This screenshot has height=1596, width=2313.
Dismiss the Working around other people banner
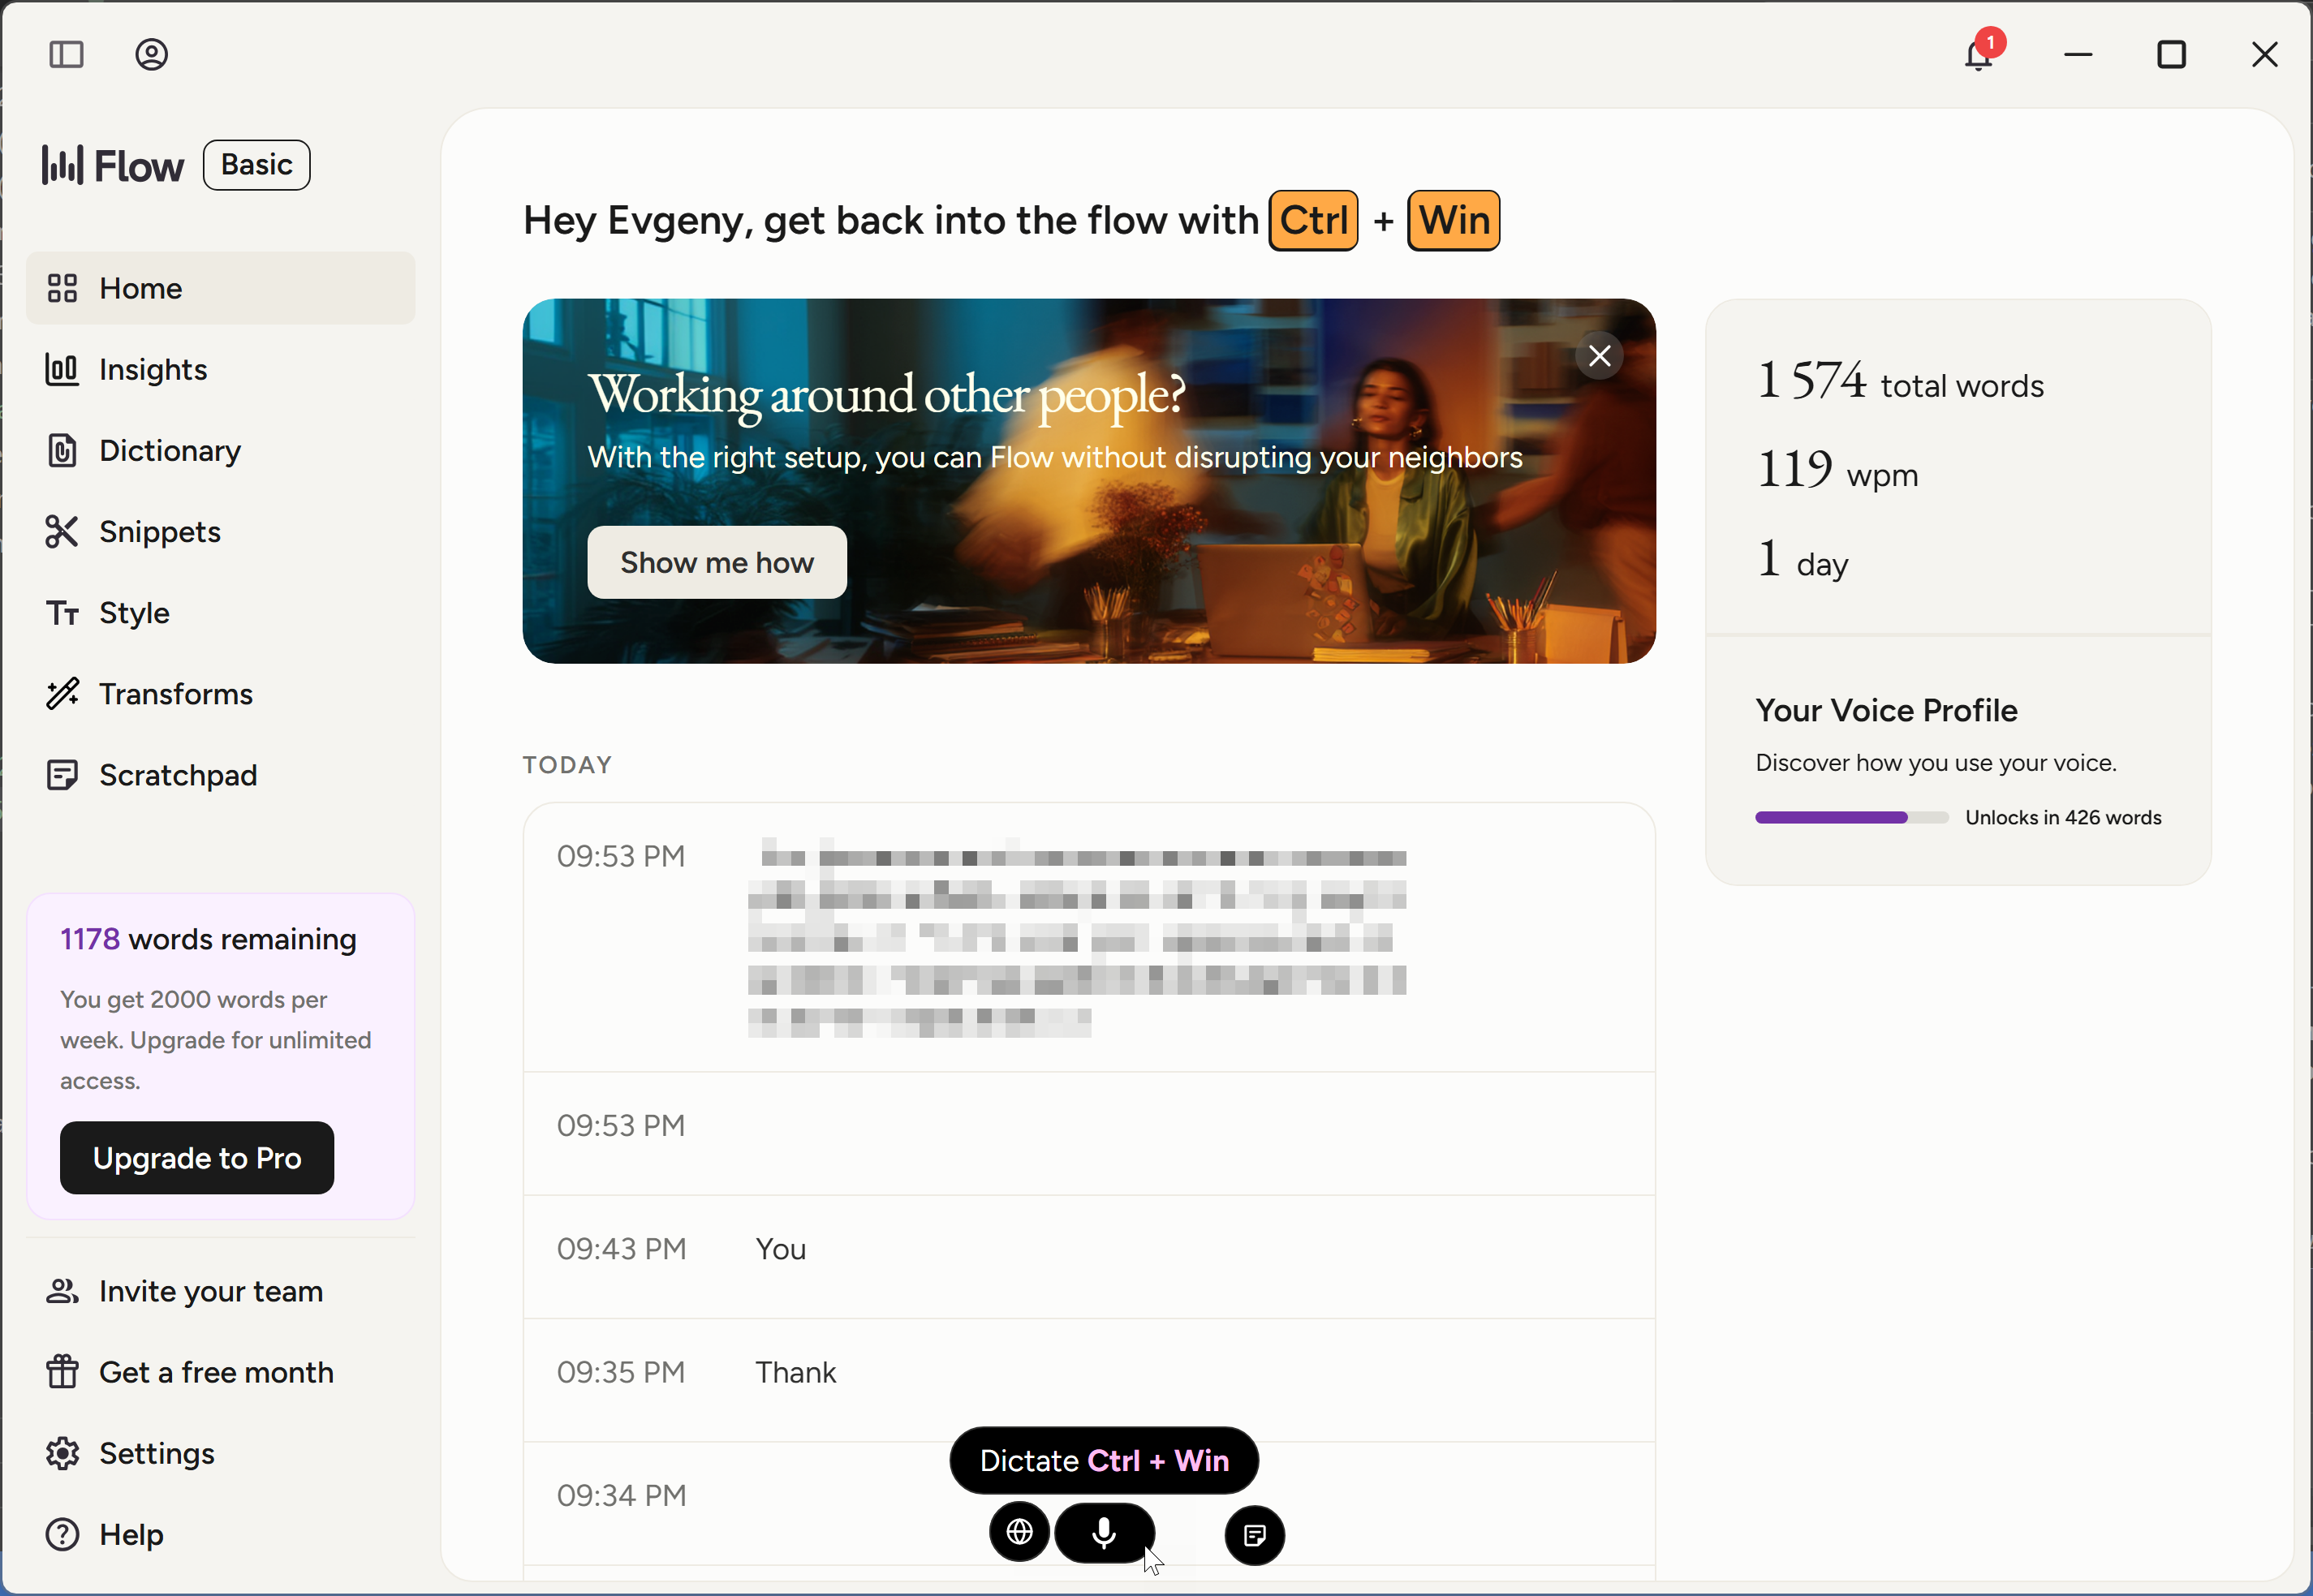click(x=1599, y=355)
